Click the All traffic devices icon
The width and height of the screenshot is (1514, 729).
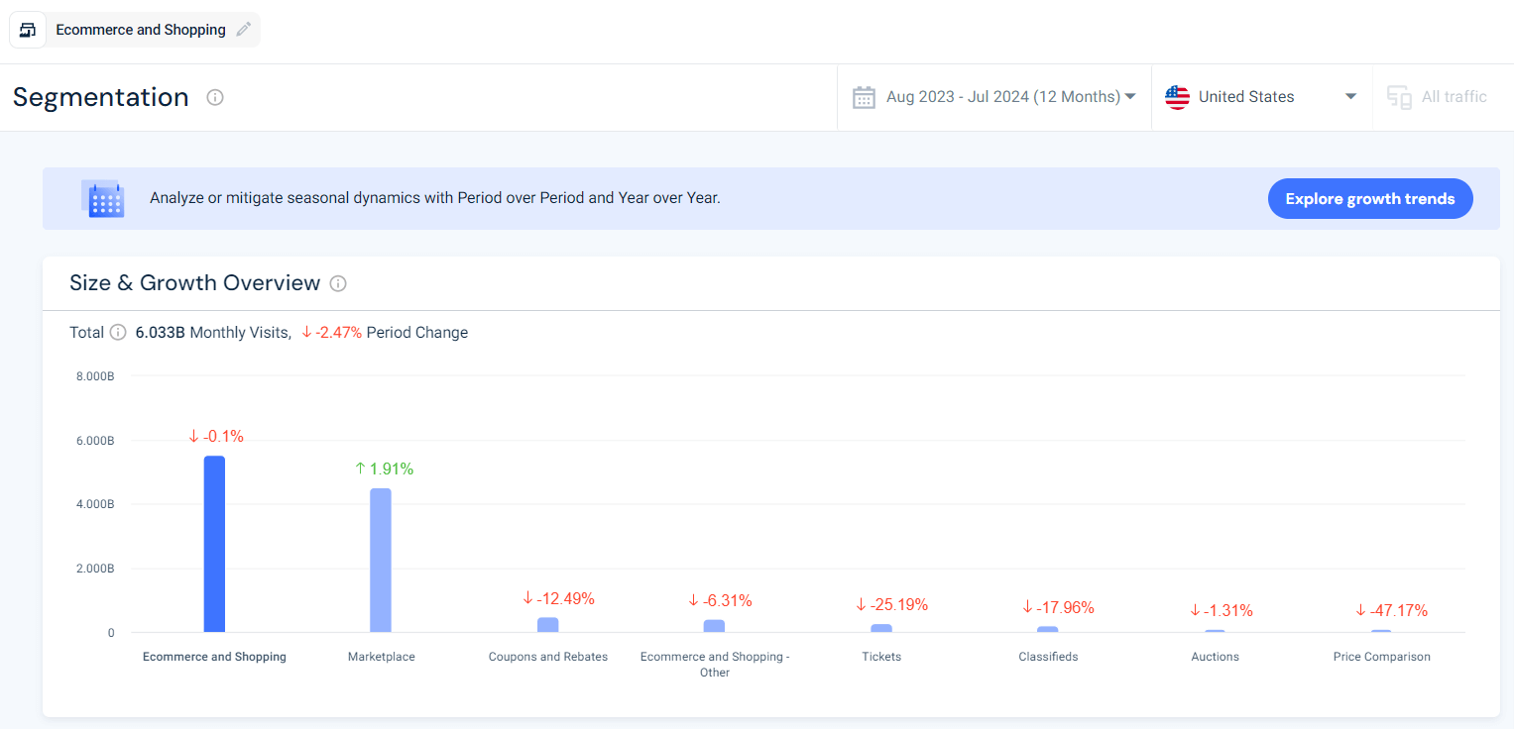(x=1399, y=97)
